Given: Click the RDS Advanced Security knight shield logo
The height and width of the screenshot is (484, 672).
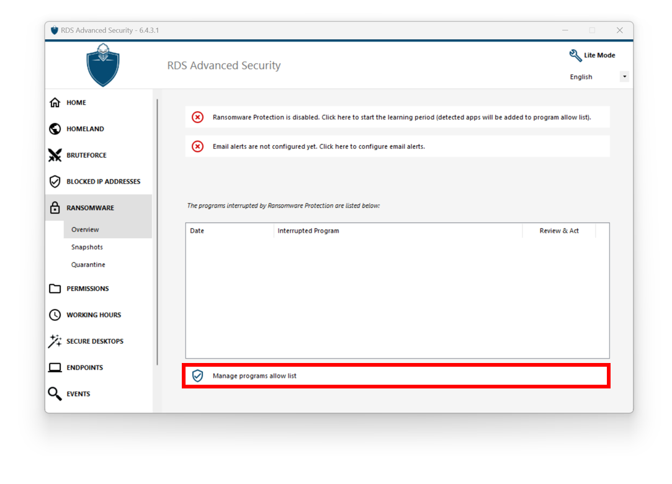Looking at the screenshot, I should click(103, 65).
